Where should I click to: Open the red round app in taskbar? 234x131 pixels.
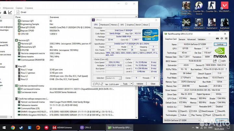(x=46, y=127)
